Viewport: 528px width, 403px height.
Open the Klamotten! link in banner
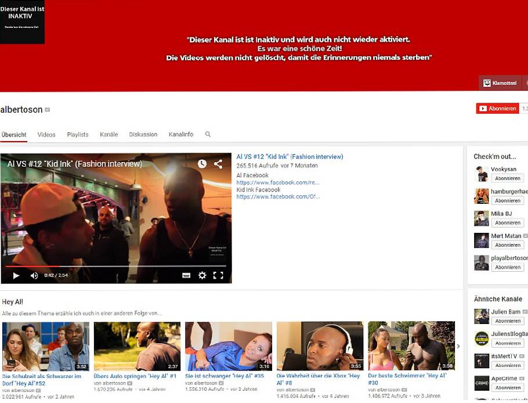500,83
